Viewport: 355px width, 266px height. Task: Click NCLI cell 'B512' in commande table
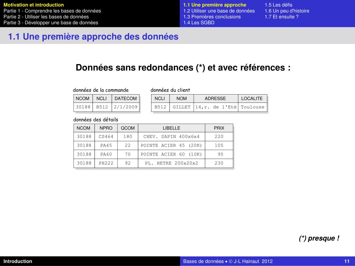coord(102,107)
